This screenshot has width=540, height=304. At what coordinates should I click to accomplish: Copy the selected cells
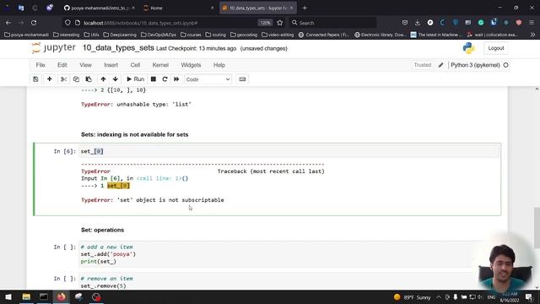(76, 79)
